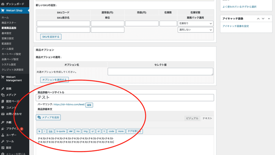Click the img quicktag button
The height and width of the screenshot is (155, 275).
tap(85, 131)
